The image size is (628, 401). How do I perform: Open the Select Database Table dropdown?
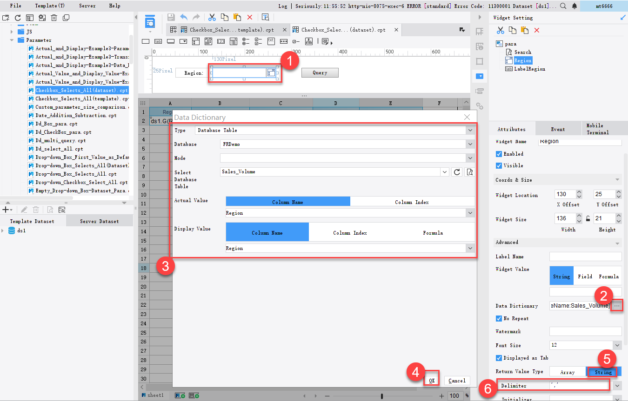445,172
